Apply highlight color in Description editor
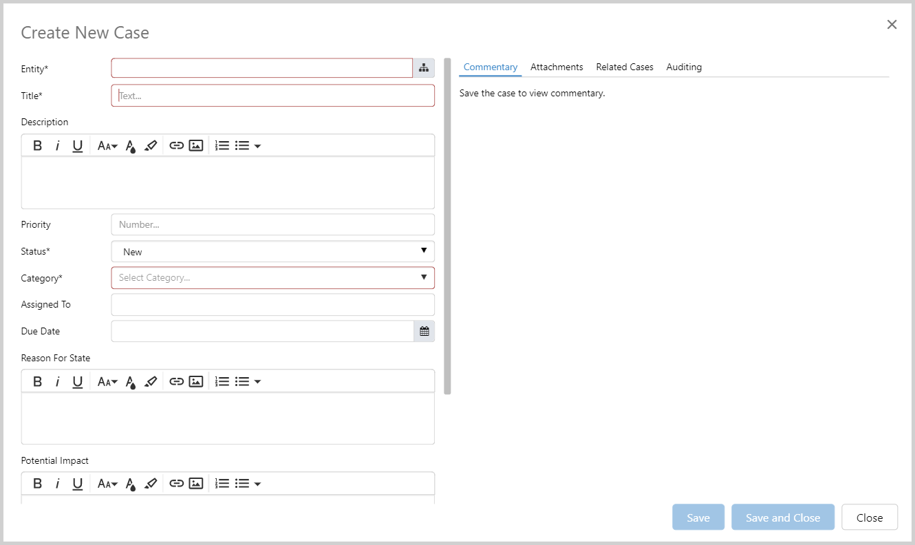 point(151,146)
